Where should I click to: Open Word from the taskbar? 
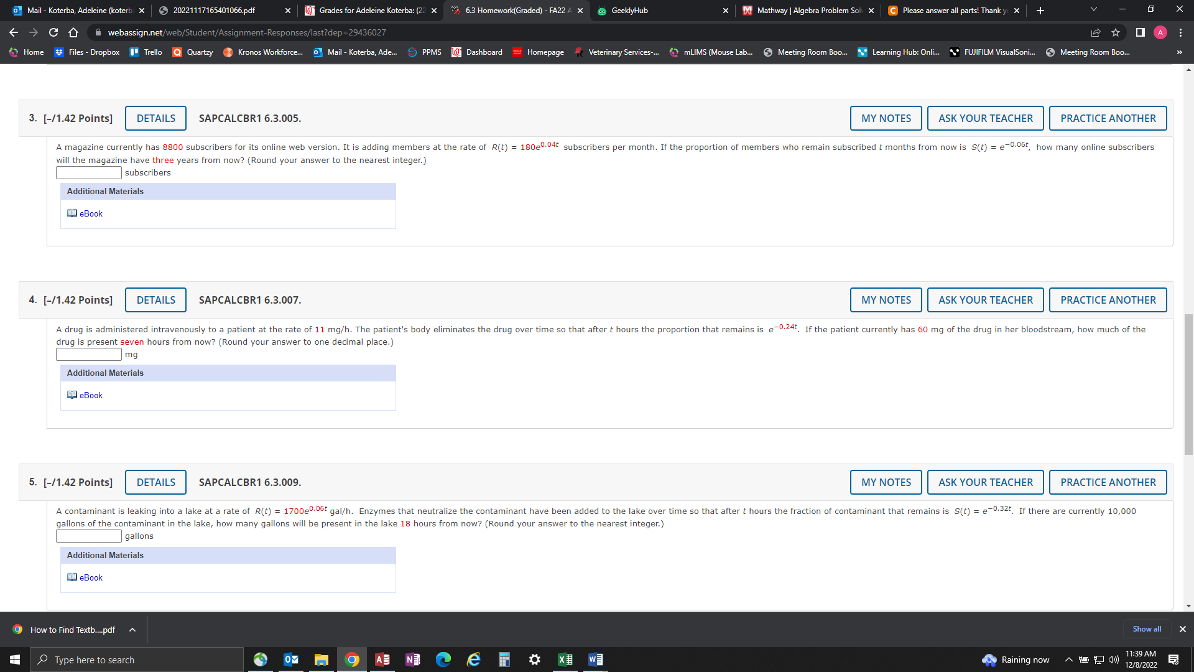595,660
